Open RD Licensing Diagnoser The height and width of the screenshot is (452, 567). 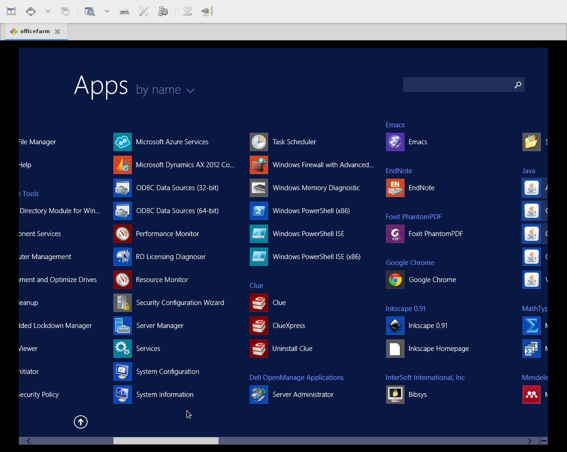coord(160,257)
